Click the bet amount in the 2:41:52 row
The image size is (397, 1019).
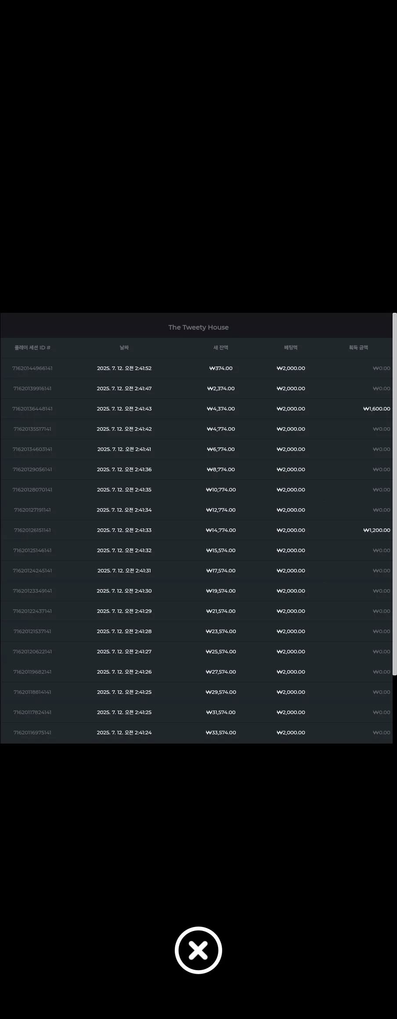coord(291,368)
